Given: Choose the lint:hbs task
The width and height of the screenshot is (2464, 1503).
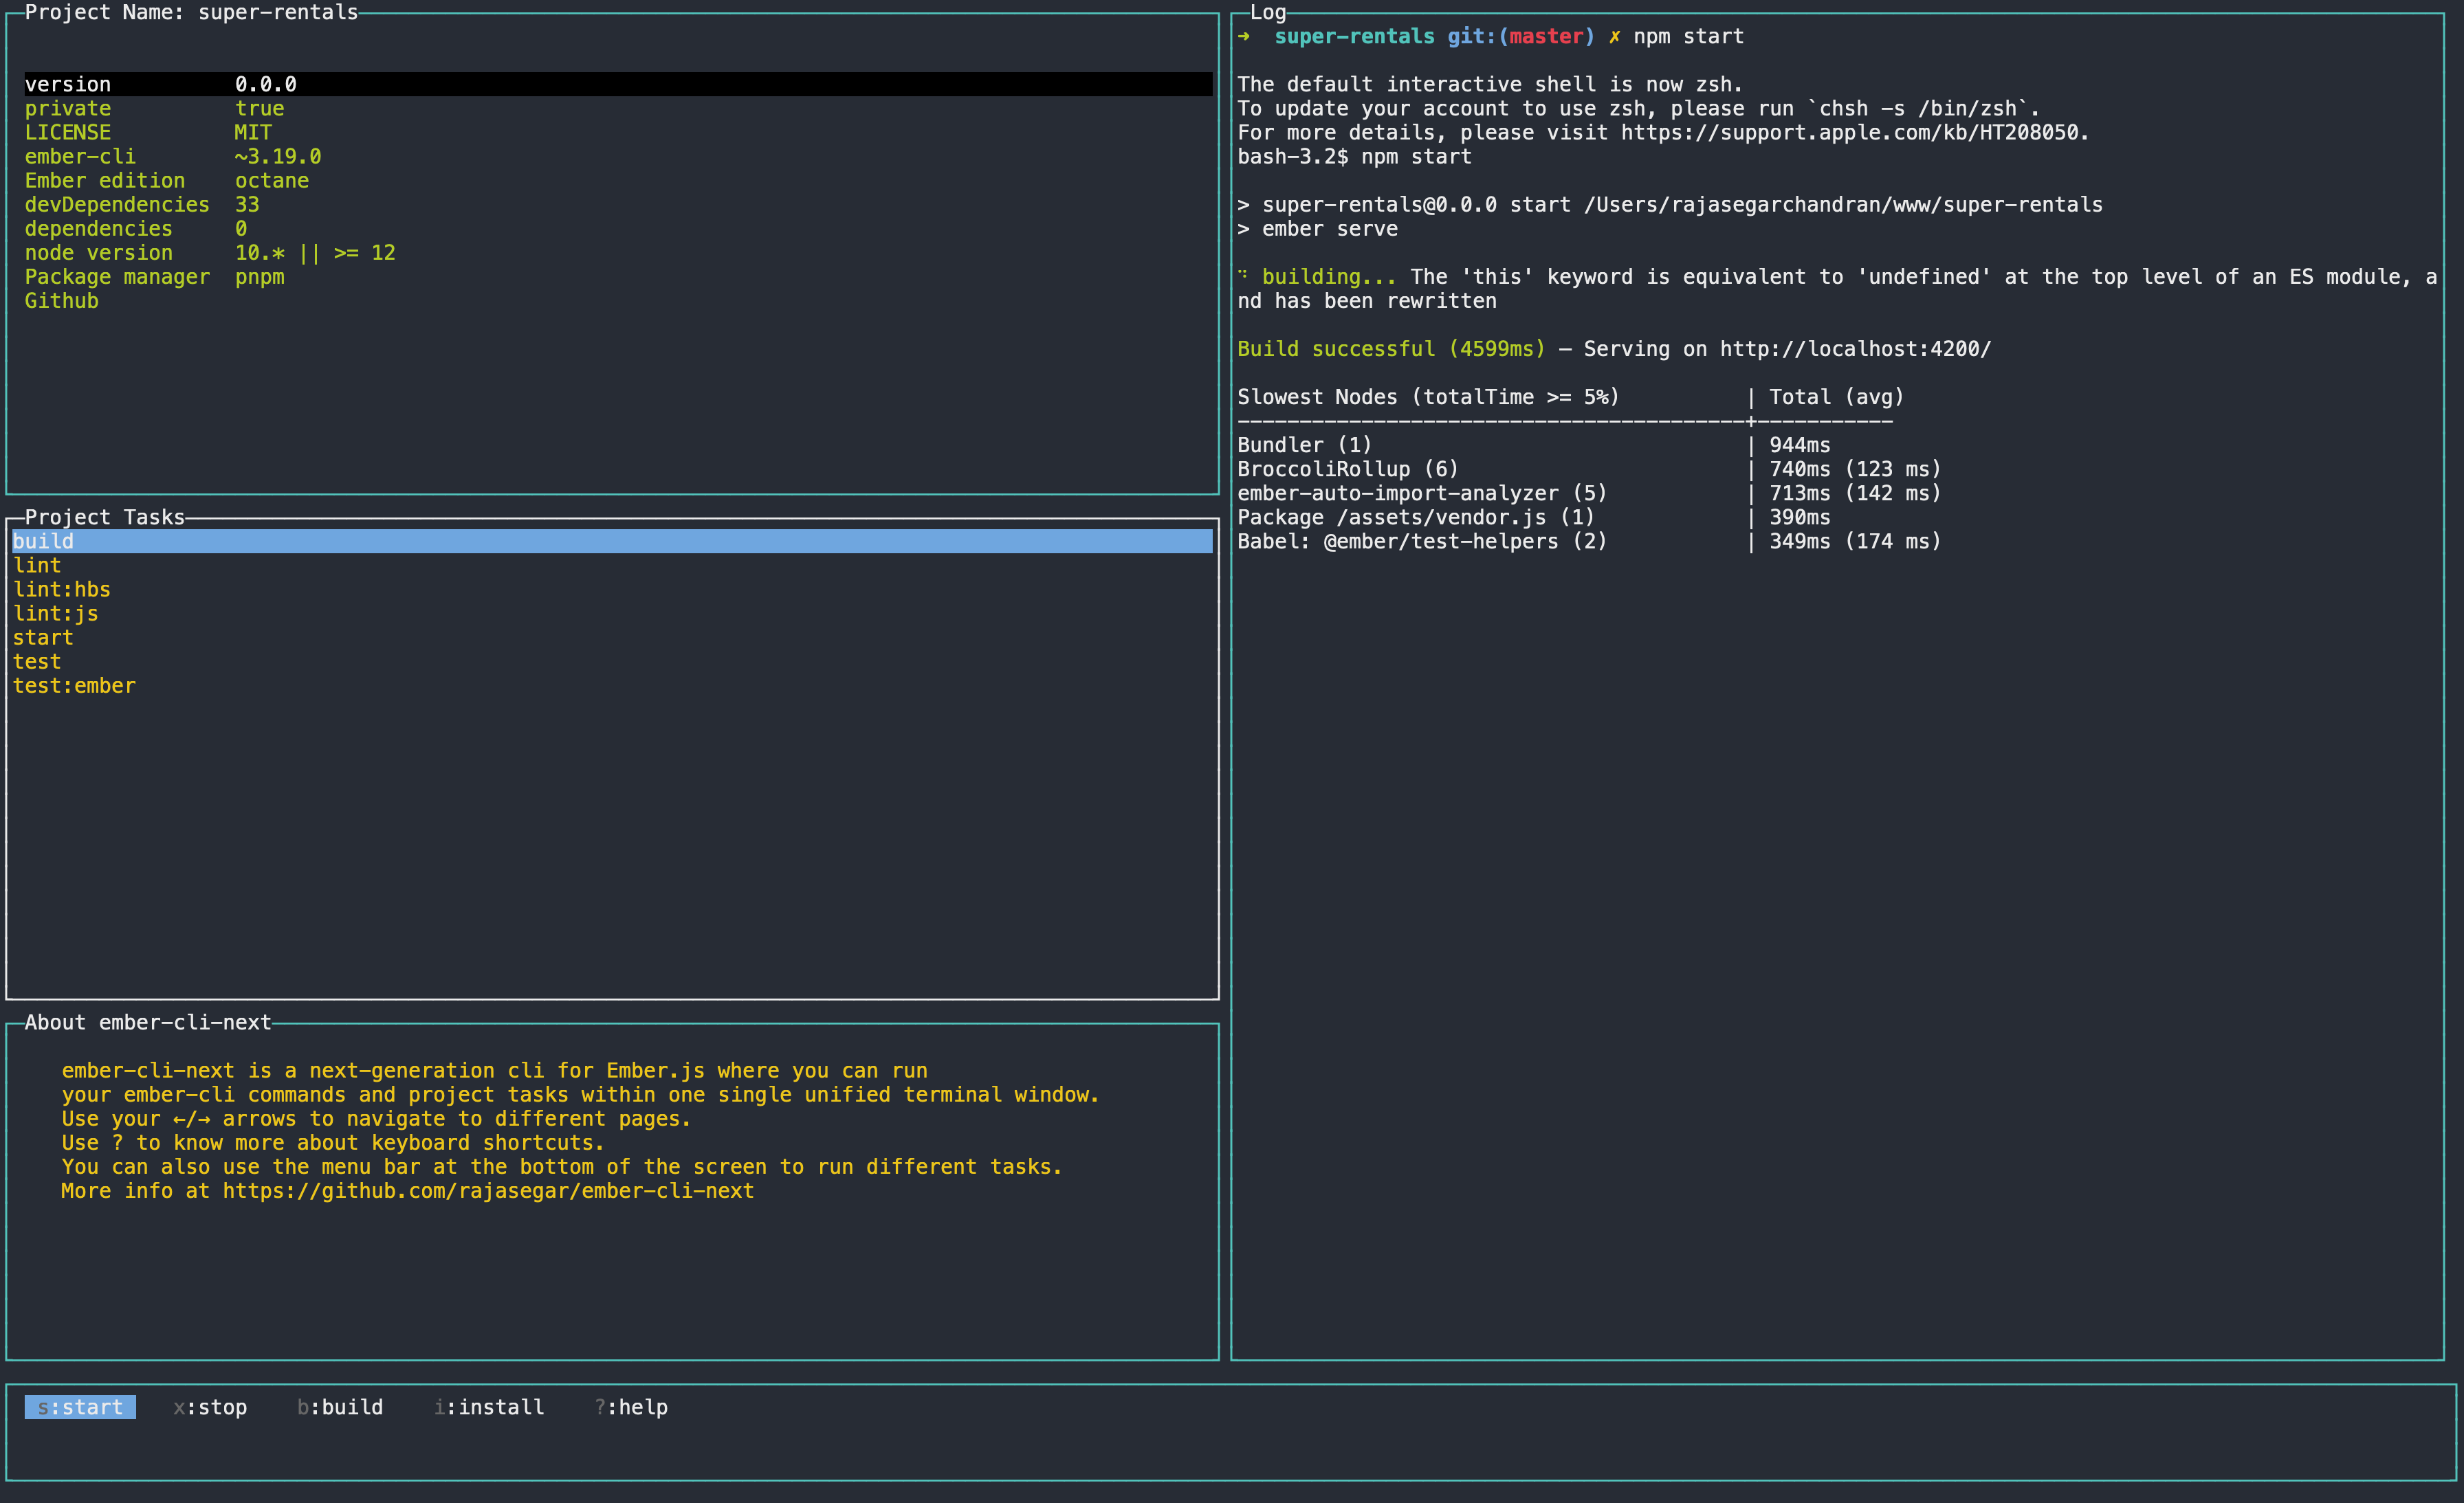Looking at the screenshot, I should pos(61,590).
